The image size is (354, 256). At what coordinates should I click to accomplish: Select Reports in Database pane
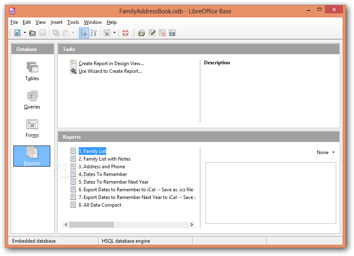click(x=32, y=156)
